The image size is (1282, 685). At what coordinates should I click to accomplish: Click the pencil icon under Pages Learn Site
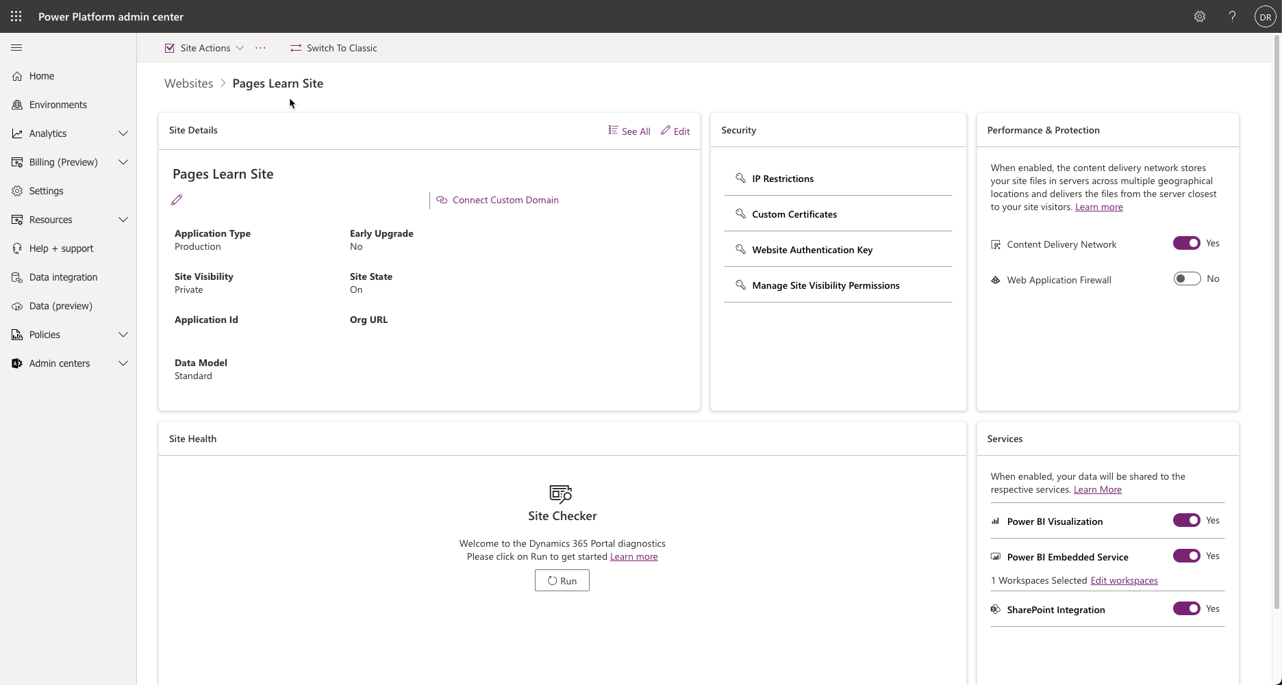click(177, 199)
